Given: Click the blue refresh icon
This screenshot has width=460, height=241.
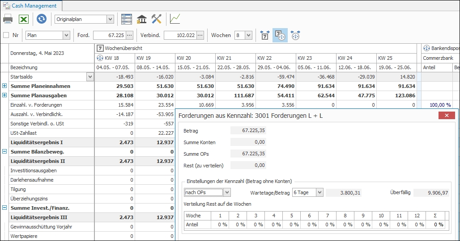Looking at the screenshot, I should point(42,19).
